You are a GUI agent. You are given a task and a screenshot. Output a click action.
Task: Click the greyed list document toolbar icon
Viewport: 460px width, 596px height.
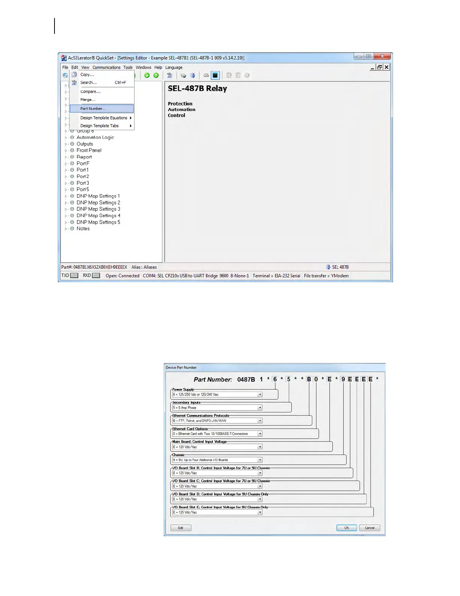pyautogui.click(x=238, y=75)
